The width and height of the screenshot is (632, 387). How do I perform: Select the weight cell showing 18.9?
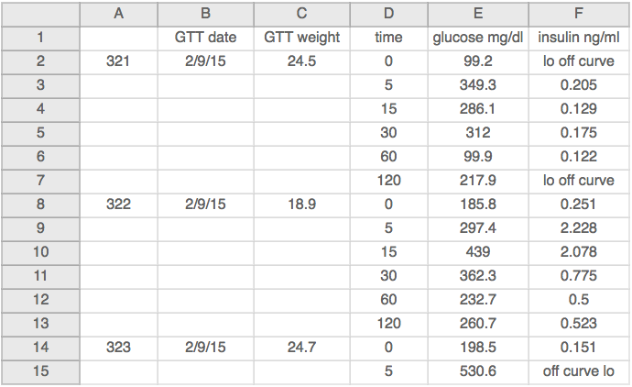301,205
